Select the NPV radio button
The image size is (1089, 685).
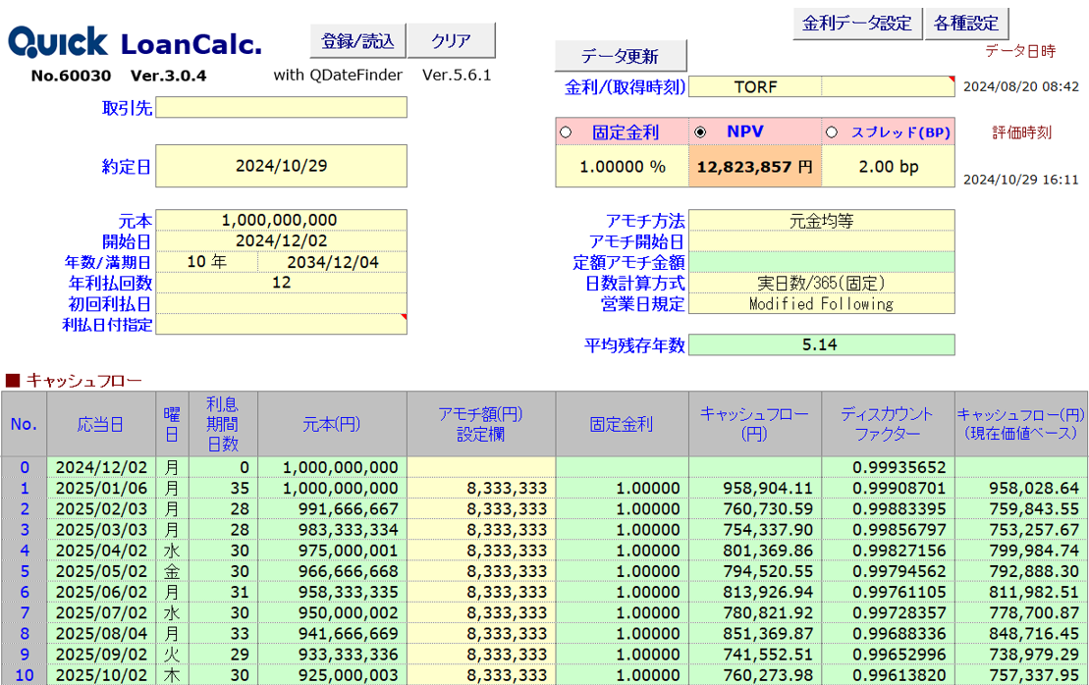point(699,132)
